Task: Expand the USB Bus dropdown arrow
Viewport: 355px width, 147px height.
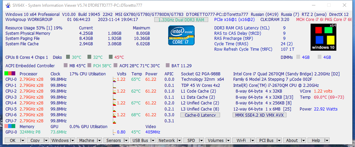Action: 153,140
